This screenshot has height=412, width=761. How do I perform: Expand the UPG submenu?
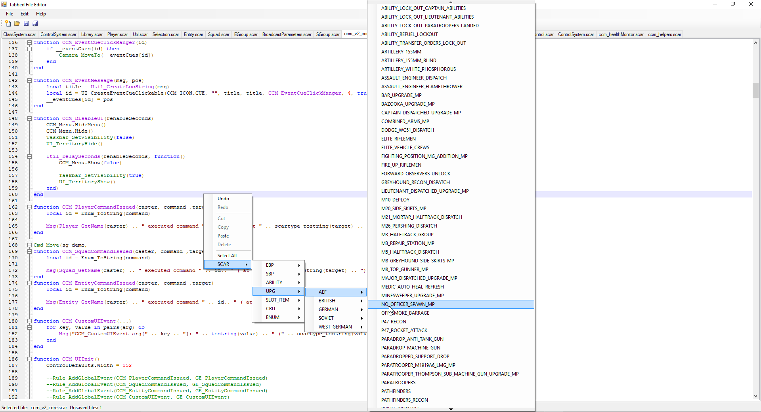coord(279,291)
